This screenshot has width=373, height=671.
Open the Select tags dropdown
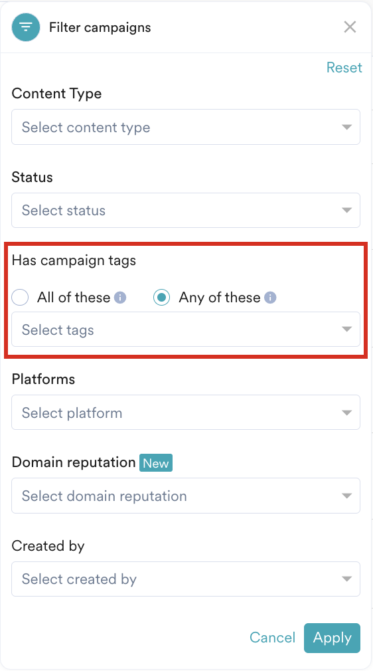click(186, 330)
